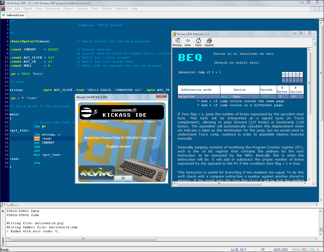The image size is (324, 252).
Task: Open the Tools menu
Action: tap(95, 9)
